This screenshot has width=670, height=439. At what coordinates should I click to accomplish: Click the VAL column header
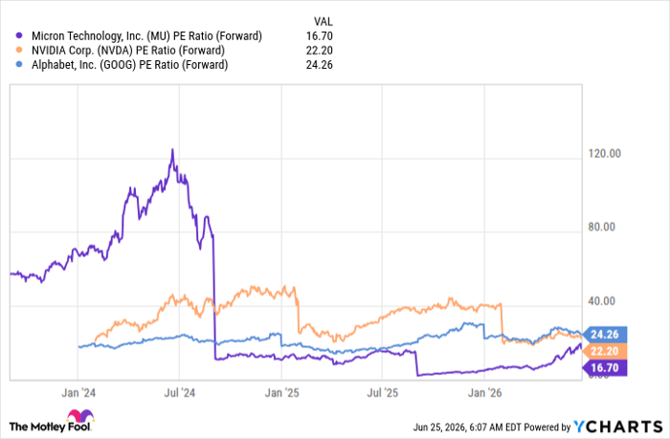pos(324,21)
